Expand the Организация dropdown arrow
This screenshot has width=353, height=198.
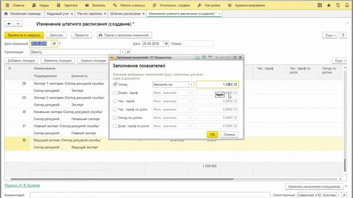point(122,52)
